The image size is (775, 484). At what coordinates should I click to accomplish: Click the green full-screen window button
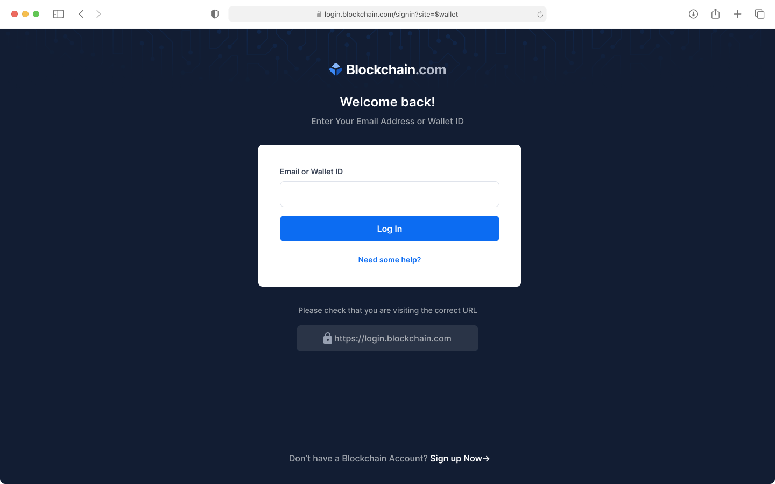(x=36, y=14)
